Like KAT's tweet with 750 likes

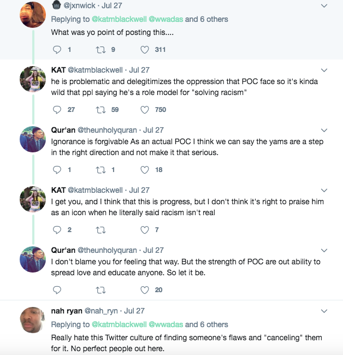(145, 110)
